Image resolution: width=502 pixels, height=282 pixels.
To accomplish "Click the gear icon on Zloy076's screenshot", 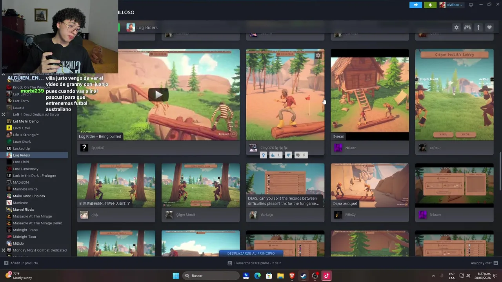I will [318, 56].
